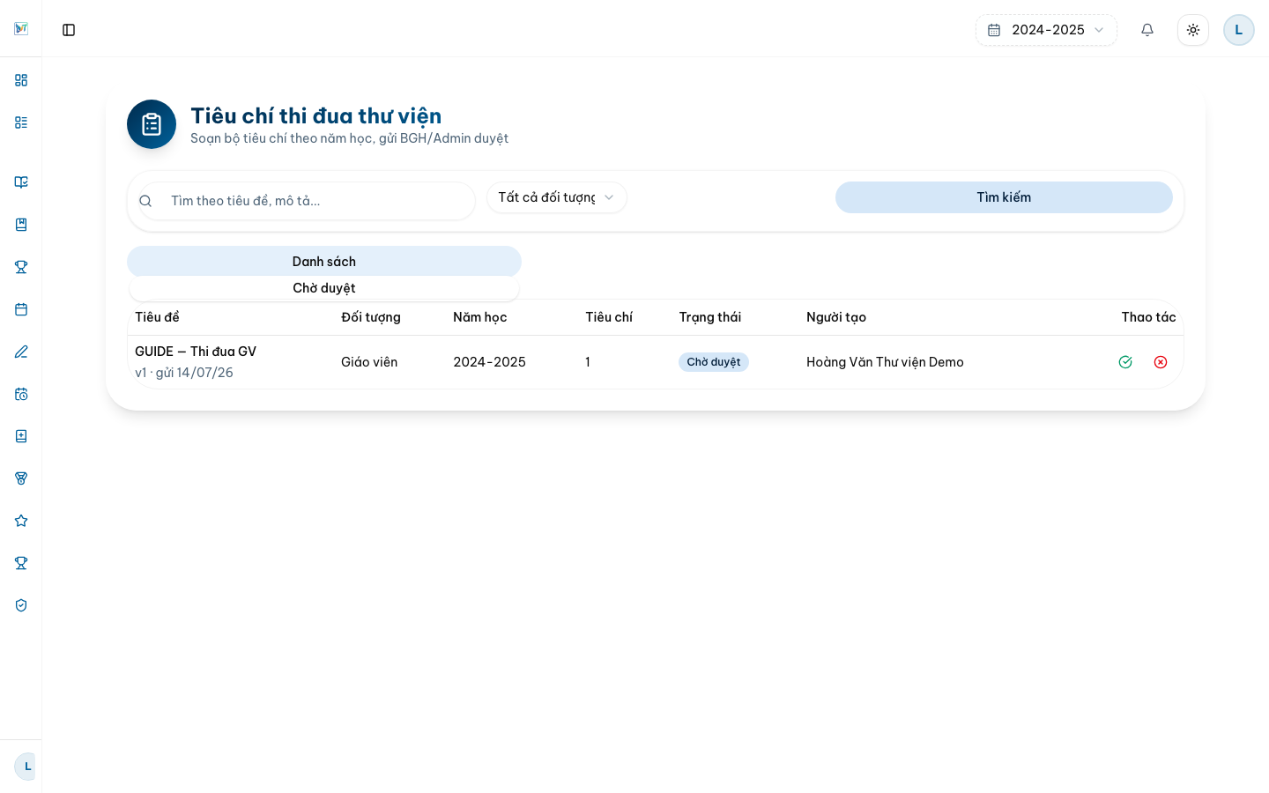Click the v1 · gửi 14/07/26 subtitle
Viewport: 1269px width, 793px height.
tap(184, 373)
